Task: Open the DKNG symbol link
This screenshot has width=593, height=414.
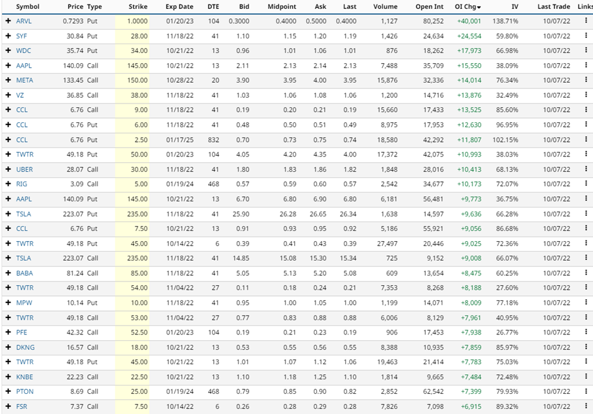Action: pyautogui.click(x=25, y=347)
